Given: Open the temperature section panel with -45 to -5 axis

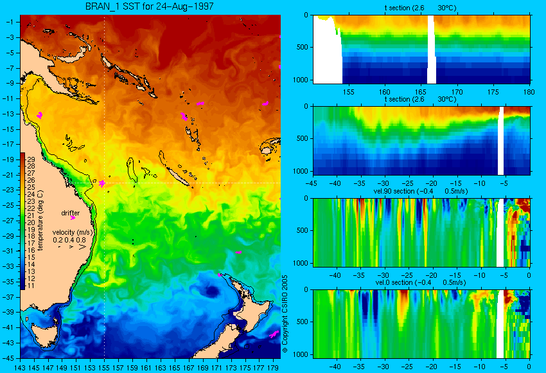Looking at the screenshot, I should tap(421, 140).
